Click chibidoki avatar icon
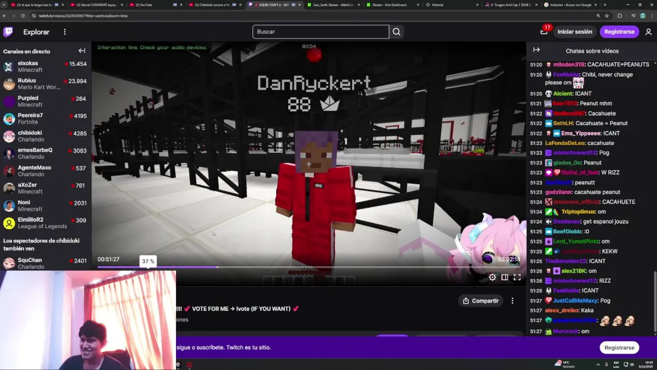The height and width of the screenshot is (370, 657). [x=9, y=136]
